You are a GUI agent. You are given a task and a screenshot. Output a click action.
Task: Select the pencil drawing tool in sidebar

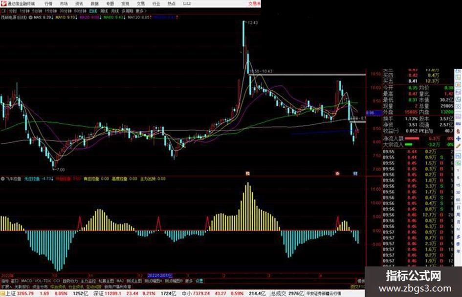click(458, 146)
